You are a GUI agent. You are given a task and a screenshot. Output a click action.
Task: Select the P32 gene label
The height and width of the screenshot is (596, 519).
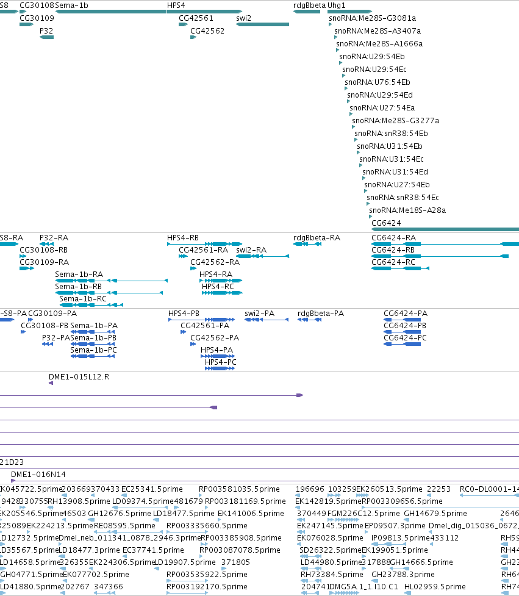click(46, 31)
